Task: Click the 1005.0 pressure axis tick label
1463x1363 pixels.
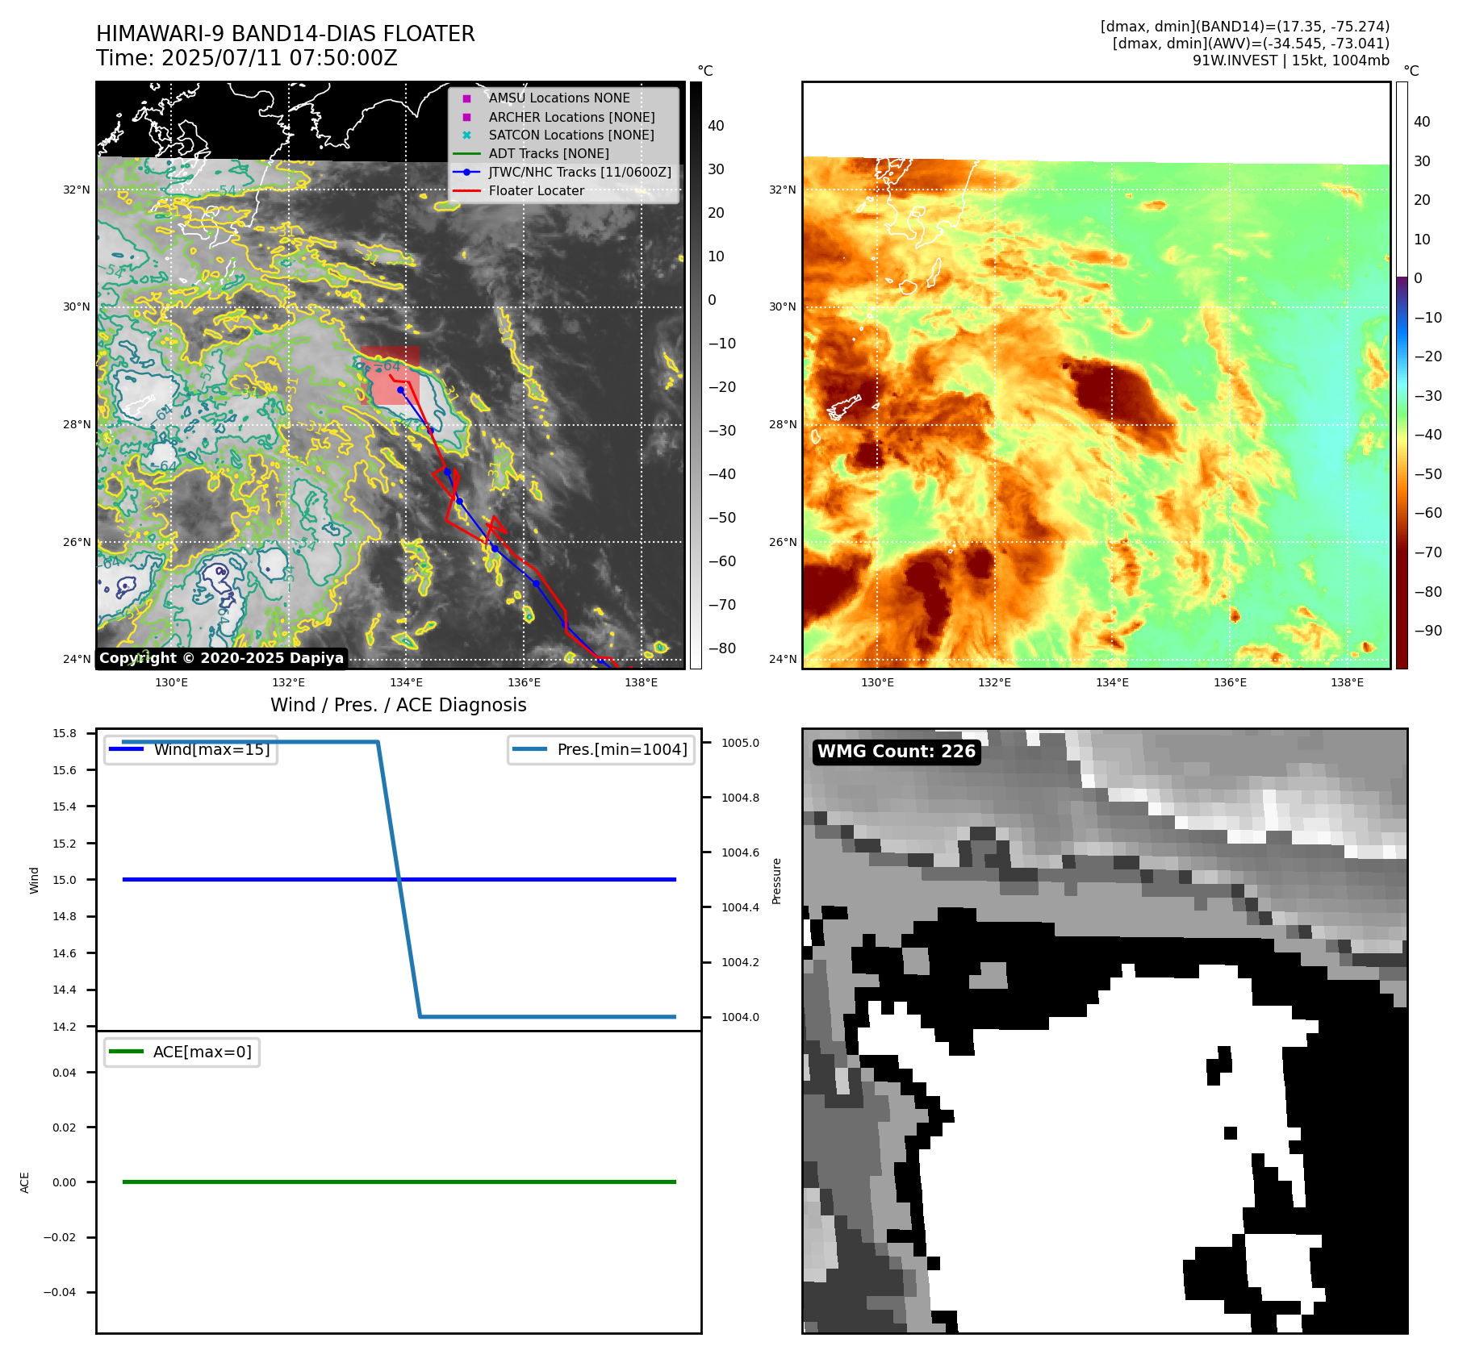Action: click(x=740, y=743)
